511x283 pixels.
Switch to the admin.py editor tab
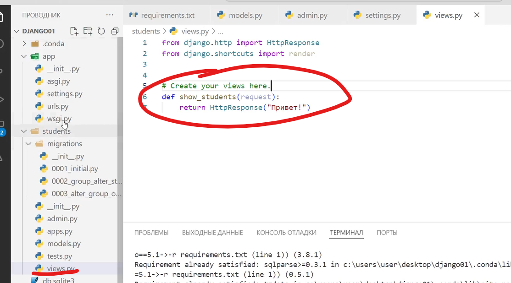tap(312, 15)
